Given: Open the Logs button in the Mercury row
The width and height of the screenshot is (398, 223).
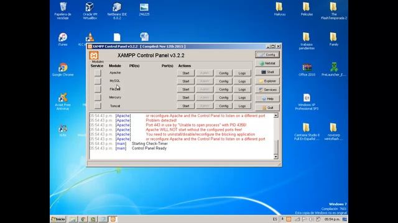Looking at the screenshot, I should coord(242,97).
